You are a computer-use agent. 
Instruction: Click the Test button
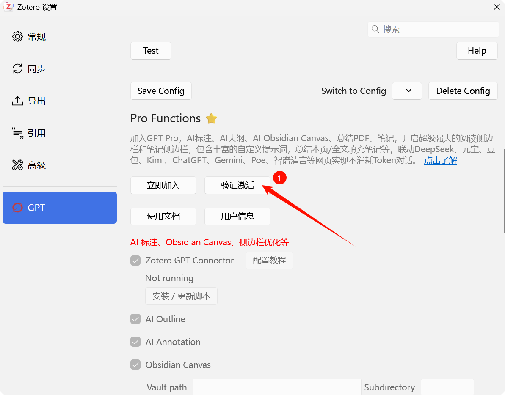[151, 50]
